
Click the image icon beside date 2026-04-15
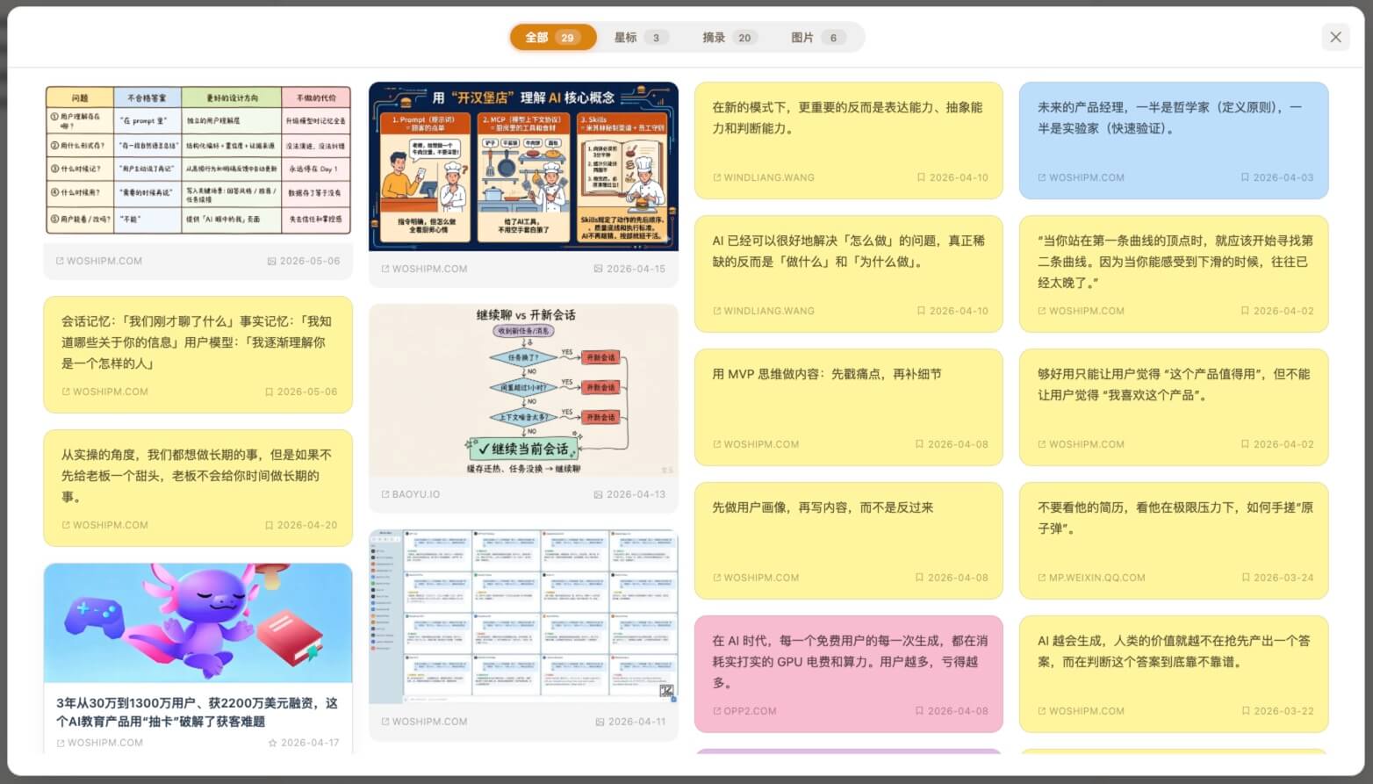click(599, 269)
